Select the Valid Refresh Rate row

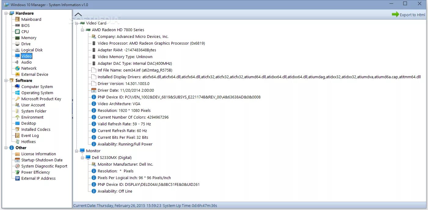coord(124,124)
